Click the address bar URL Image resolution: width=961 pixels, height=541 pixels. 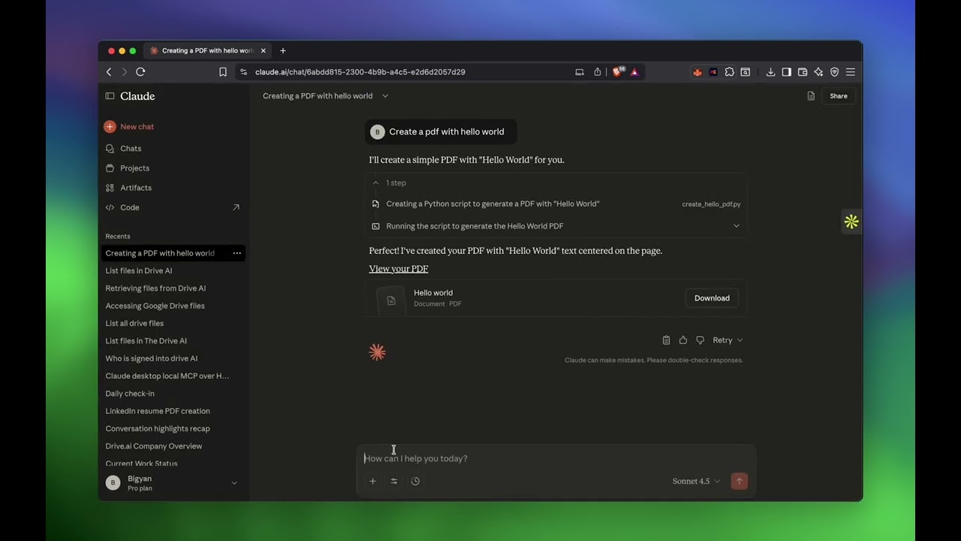pos(360,72)
